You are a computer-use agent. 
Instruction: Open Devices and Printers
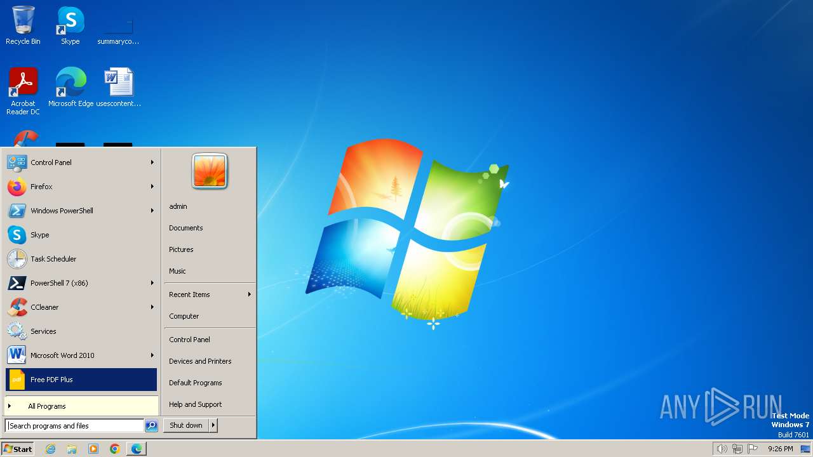pyautogui.click(x=210, y=361)
